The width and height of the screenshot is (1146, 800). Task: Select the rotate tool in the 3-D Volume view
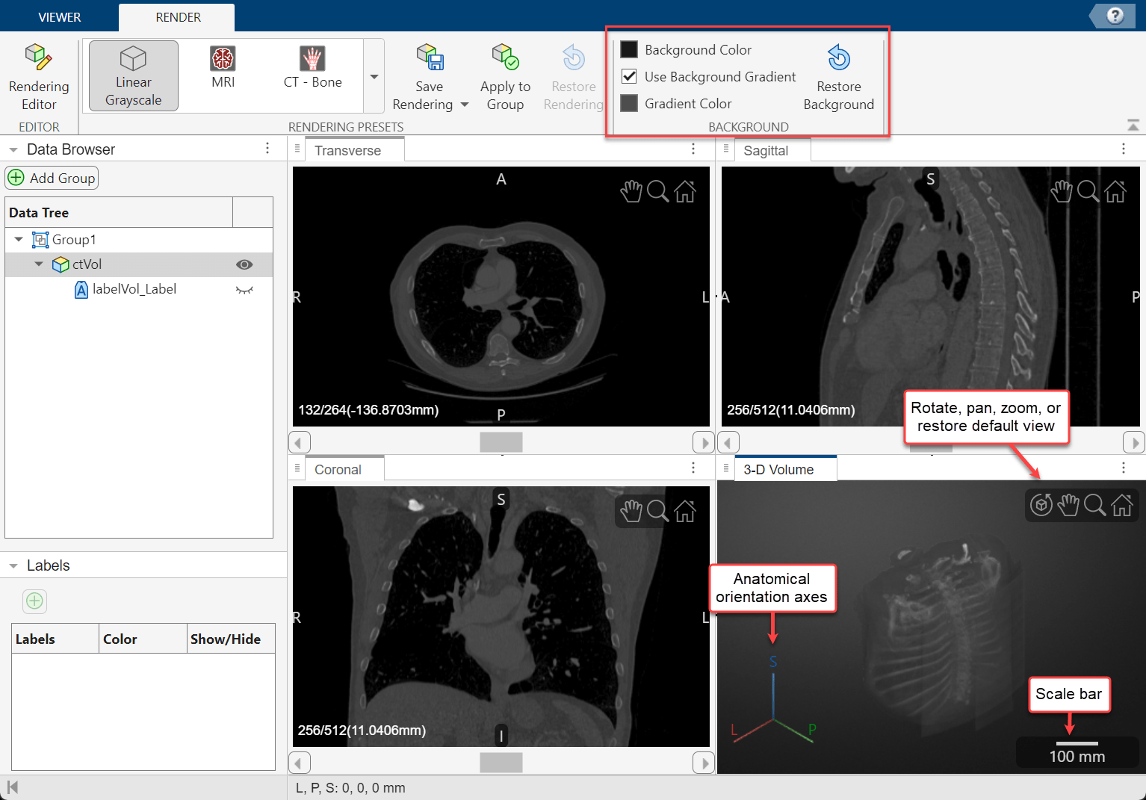(1041, 505)
